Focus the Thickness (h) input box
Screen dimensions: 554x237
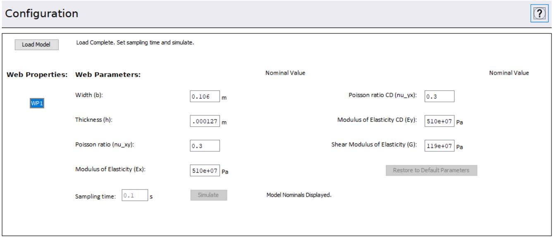click(205, 122)
